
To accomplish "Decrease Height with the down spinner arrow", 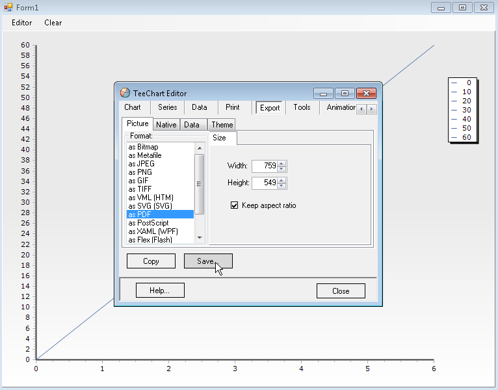I will pyautogui.click(x=281, y=185).
